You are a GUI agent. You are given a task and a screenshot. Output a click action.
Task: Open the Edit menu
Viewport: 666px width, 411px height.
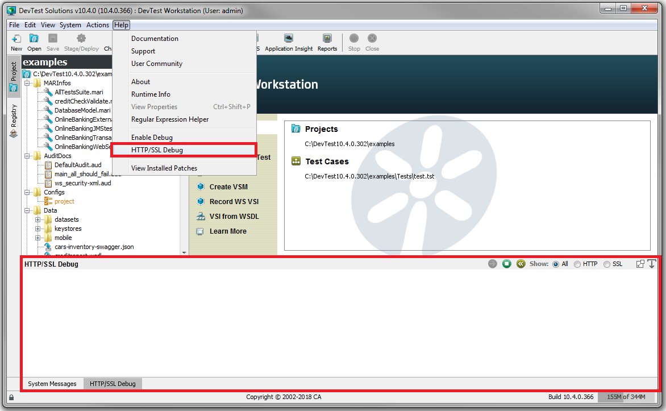click(x=30, y=25)
